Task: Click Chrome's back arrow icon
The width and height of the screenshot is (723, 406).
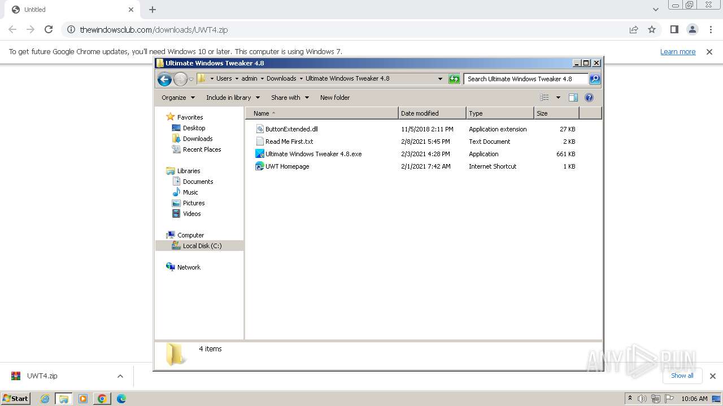Action: (x=12, y=29)
